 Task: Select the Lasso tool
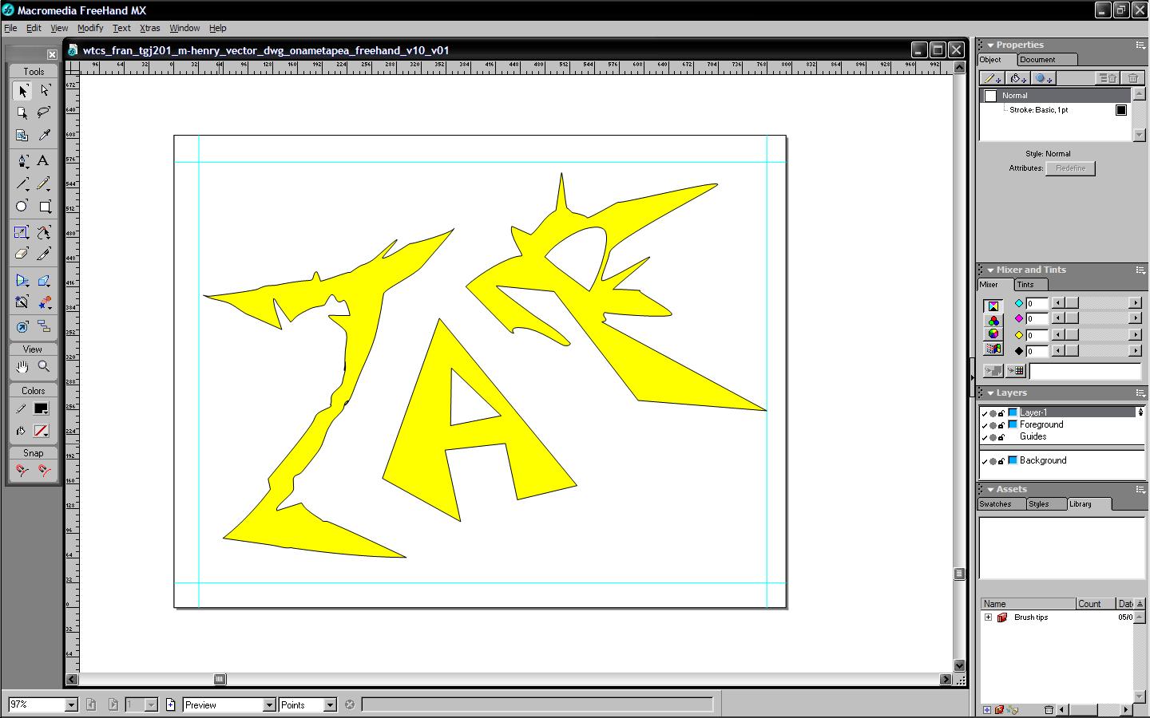[44, 112]
